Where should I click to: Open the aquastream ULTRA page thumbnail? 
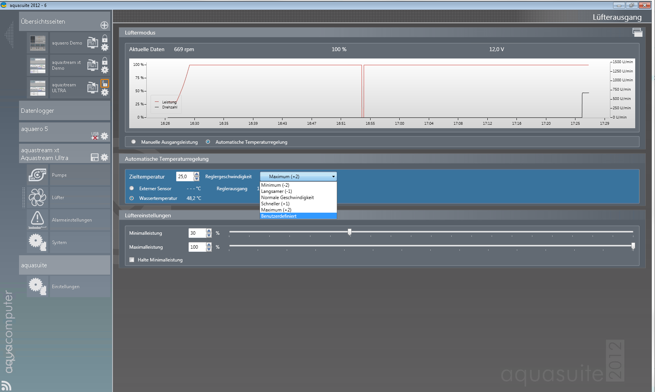click(38, 88)
